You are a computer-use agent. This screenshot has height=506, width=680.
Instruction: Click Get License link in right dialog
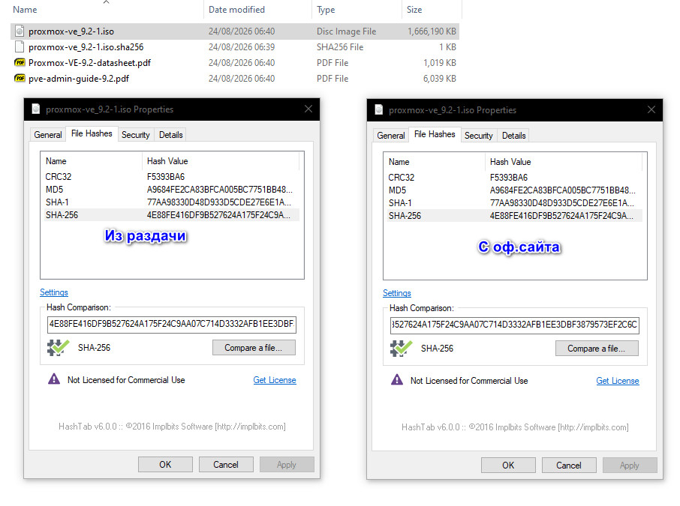pyautogui.click(x=618, y=381)
